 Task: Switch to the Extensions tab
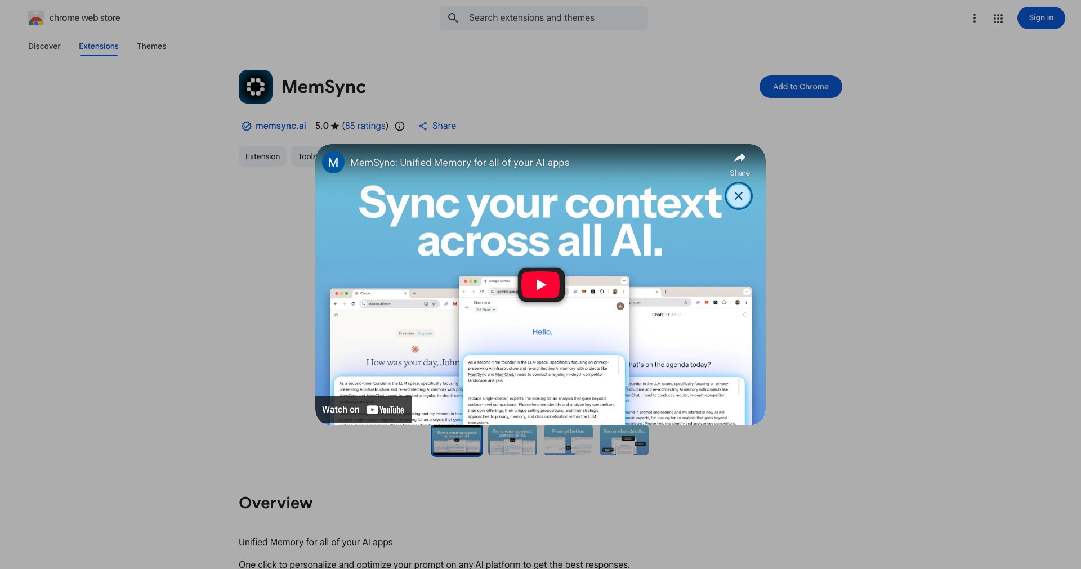[99, 46]
